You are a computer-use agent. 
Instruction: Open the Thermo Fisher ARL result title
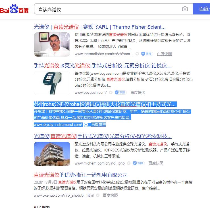[99, 27]
